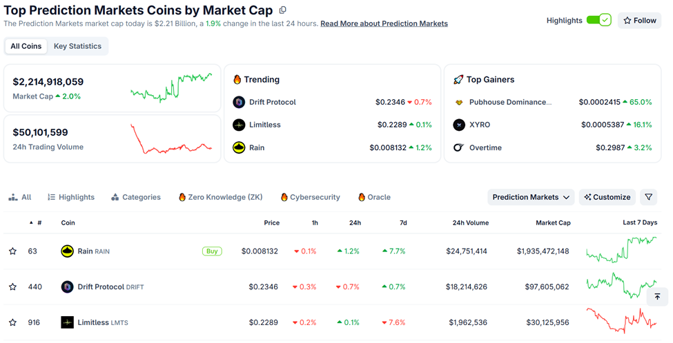Click the Rain 7-day sparkline chart

[621, 250]
